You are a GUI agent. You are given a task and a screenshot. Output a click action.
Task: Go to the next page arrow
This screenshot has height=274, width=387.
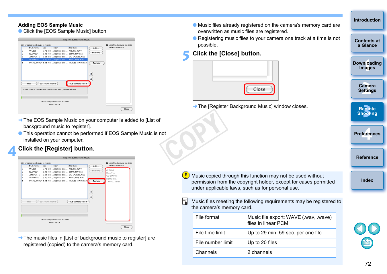click(x=374, y=229)
